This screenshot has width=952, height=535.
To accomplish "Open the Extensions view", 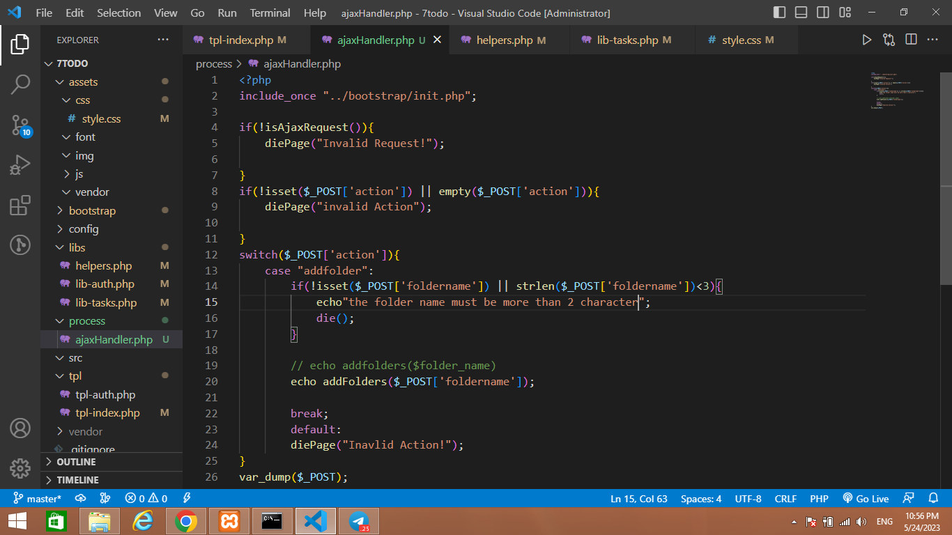I will (20, 206).
